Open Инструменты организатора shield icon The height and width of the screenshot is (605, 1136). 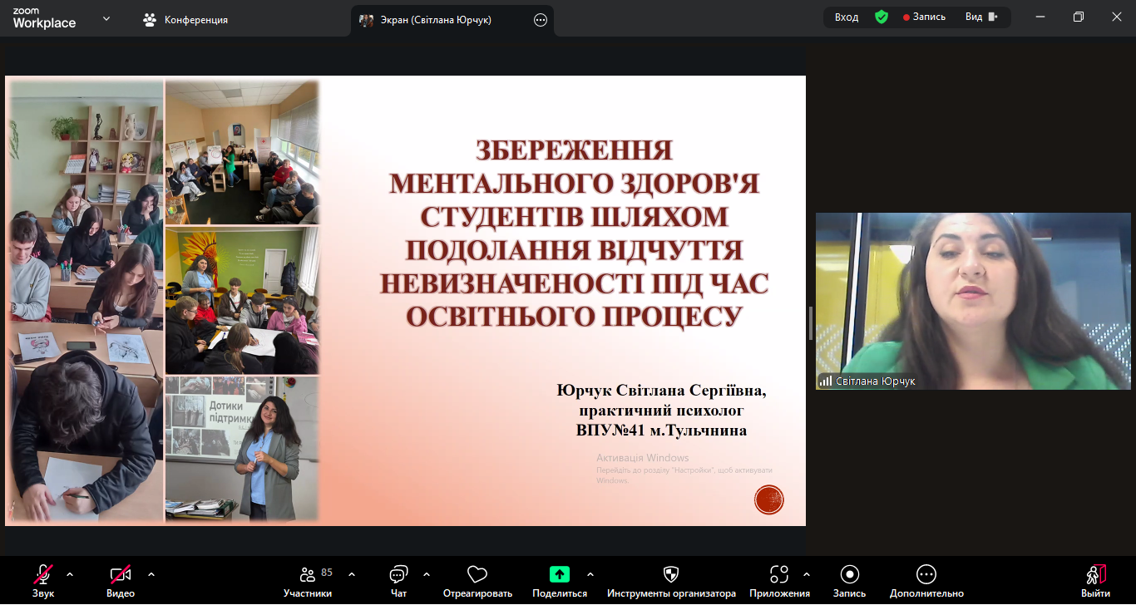point(671,575)
